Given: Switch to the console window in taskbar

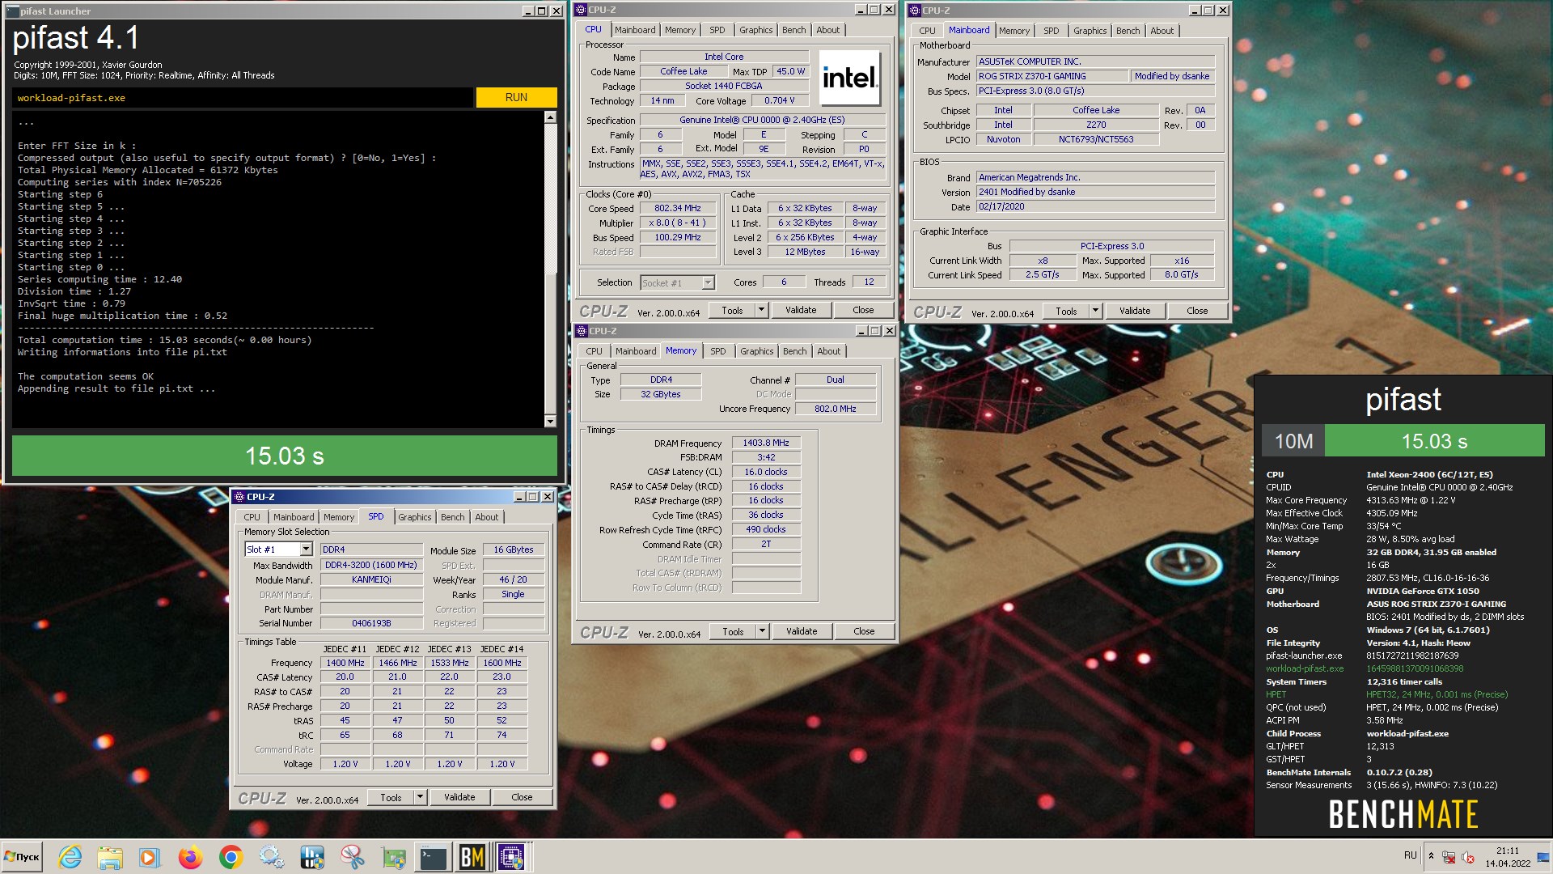Looking at the screenshot, I should (x=433, y=857).
